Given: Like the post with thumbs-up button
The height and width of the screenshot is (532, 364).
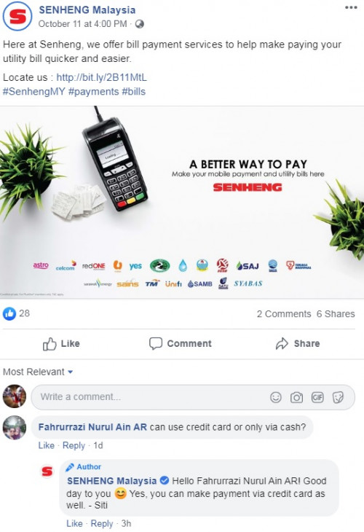Looking at the screenshot, I should tap(61, 344).
